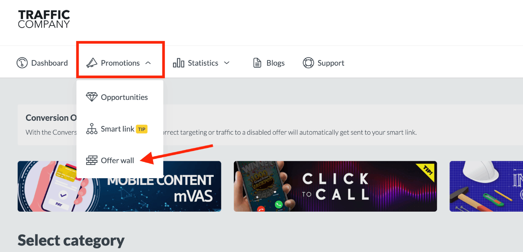
Task: Choose Opportunities from the dropdown
Action: [x=124, y=97]
